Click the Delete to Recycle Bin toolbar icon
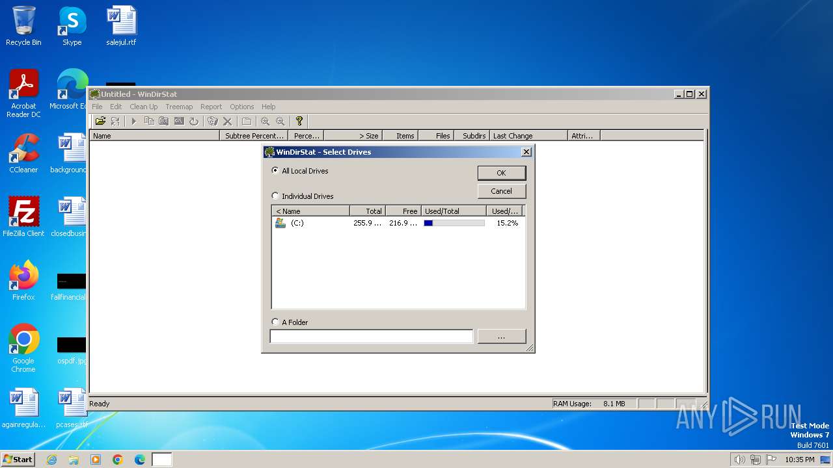 pyautogui.click(x=212, y=121)
